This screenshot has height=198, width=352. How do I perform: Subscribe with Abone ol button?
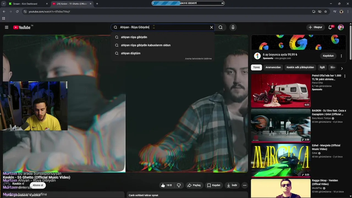[x=38, y=185]
